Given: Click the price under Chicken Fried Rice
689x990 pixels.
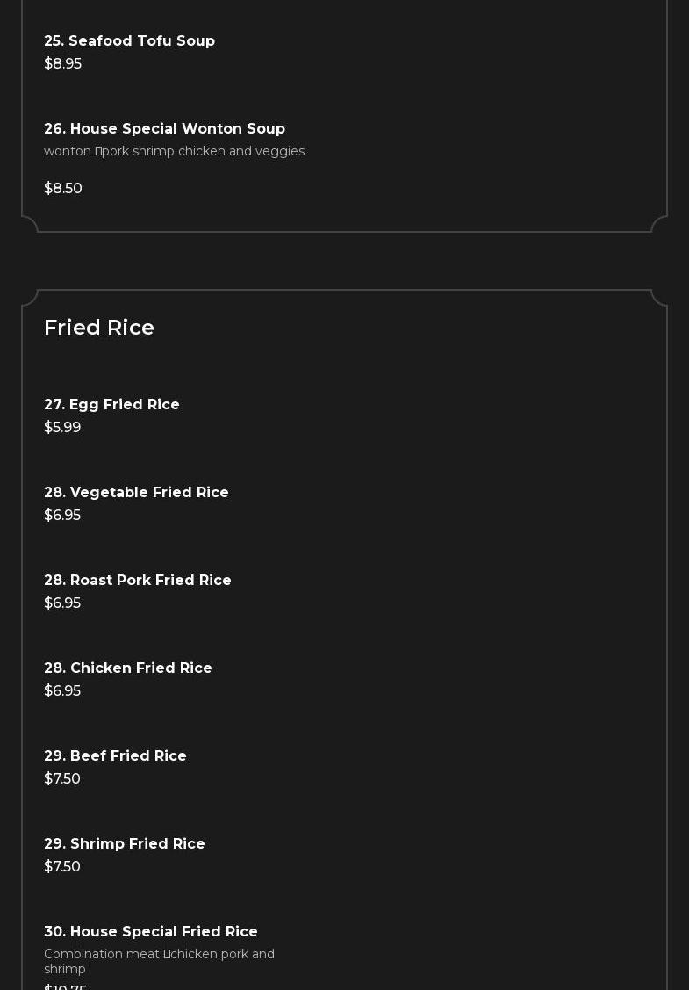Looking at the screenshot, I should coord(62,691).
